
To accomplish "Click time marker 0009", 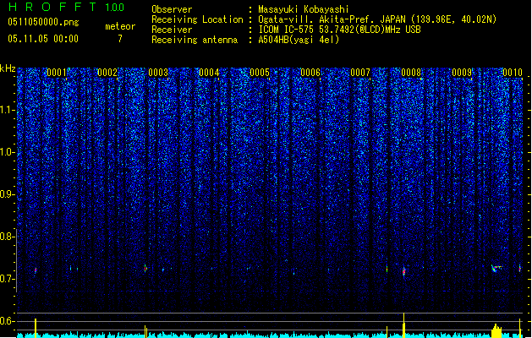I will tap(462, 73).
